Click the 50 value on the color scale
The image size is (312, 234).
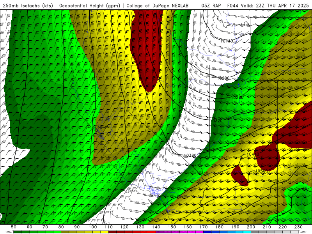(x=14, y=227)
